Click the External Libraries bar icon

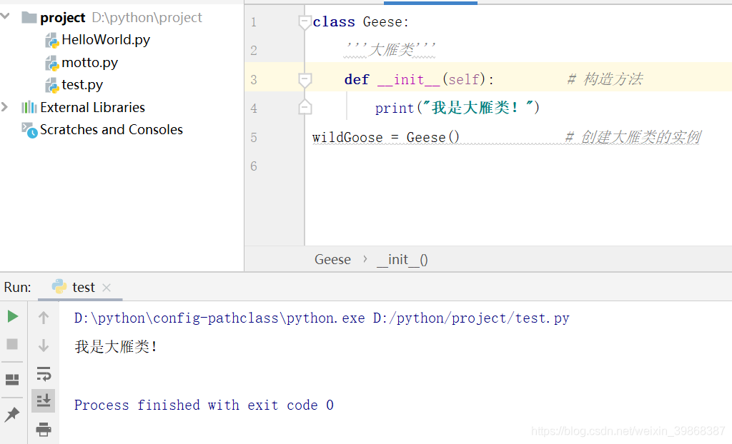click(x=29, y=107)
